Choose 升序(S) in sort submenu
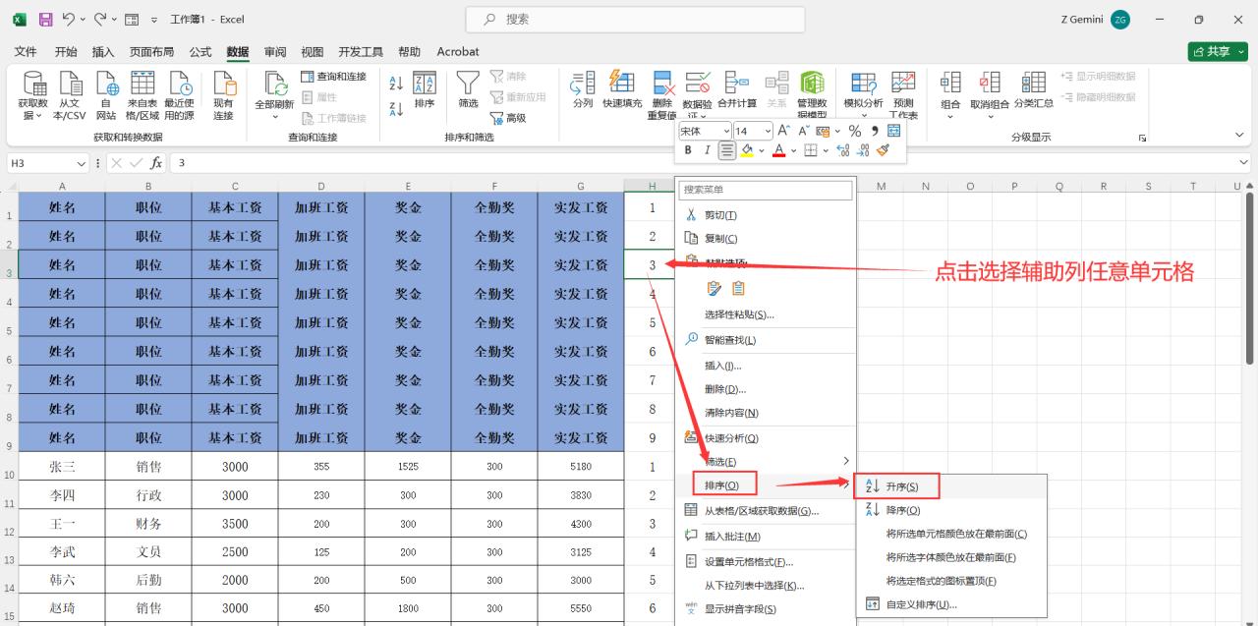The height and width of the screenshot is (626, 1258). pos(951,486)
